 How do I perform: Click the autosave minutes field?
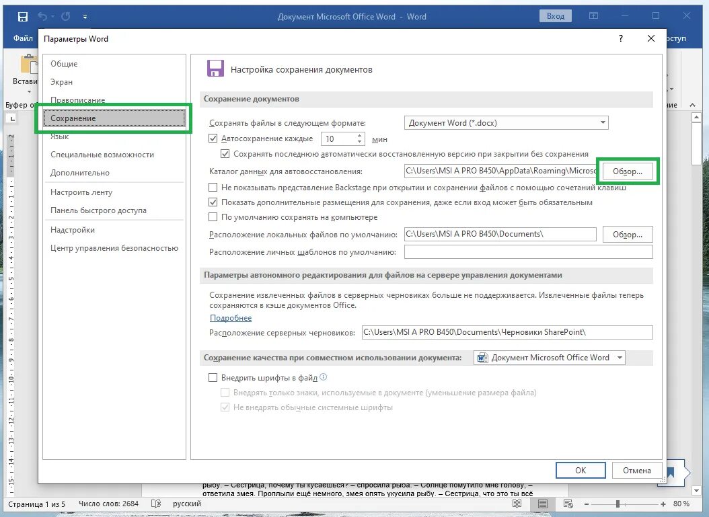(338, 138)
